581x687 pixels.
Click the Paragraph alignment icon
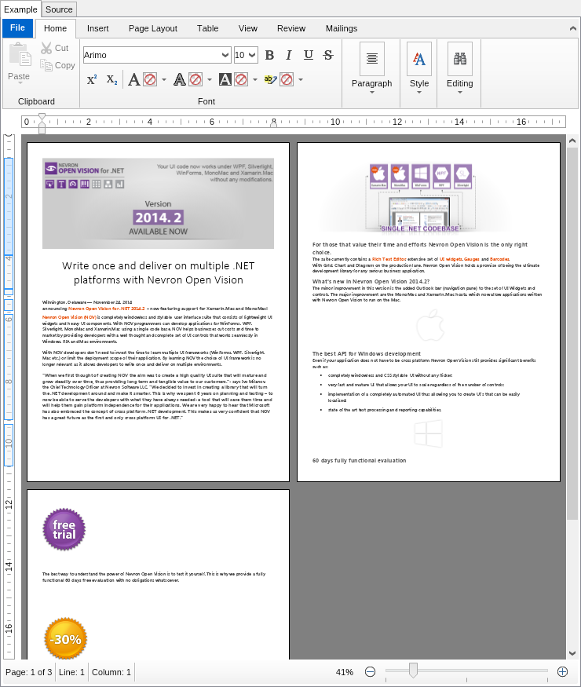(372, 59)
